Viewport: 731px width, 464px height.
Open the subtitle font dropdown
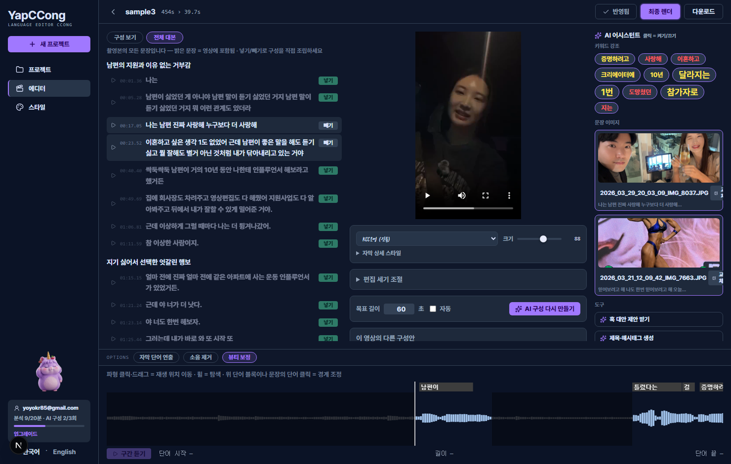tap(427, 239)
